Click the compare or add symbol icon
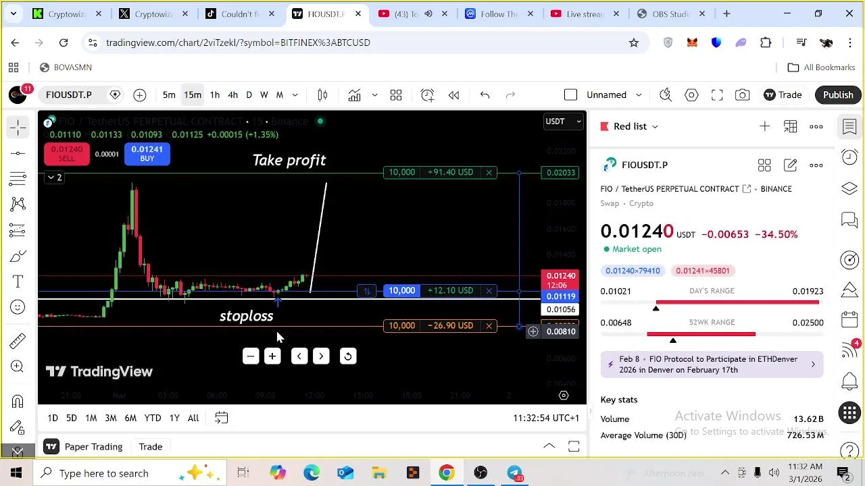 click(x=139, y=95)
